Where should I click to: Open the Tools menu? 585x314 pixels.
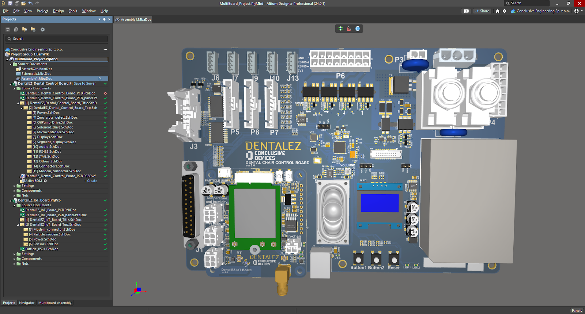tap(73, 11)
